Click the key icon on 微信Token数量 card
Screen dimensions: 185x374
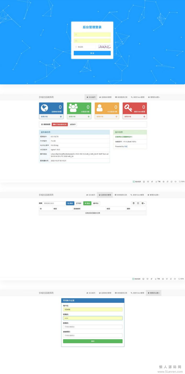coord(128,108)
